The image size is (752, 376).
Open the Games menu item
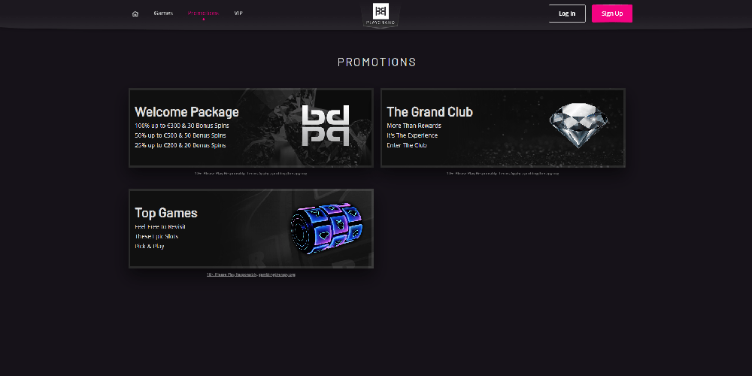163,13
